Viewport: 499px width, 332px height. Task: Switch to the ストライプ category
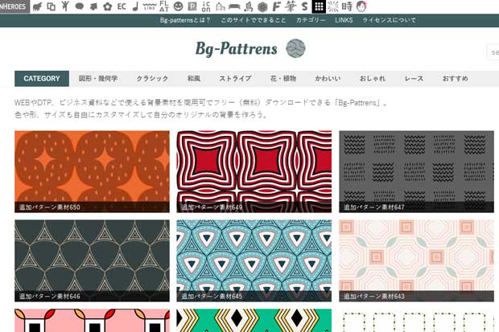pyautogui.click(x=236, y=79)
